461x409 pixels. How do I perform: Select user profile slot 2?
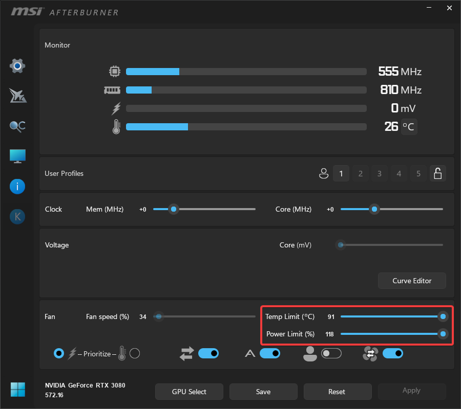[361, 174]
